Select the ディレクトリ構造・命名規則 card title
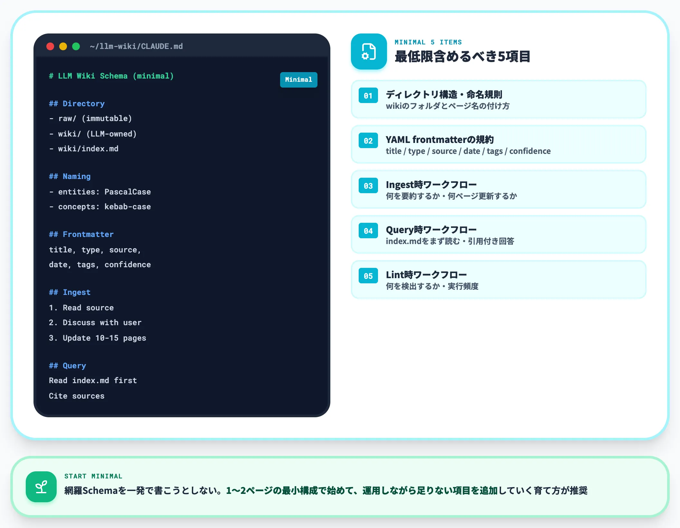 coord(444,94)
